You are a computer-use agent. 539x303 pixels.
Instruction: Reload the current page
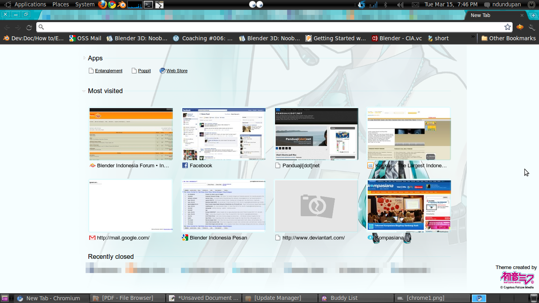click(29, 27)
